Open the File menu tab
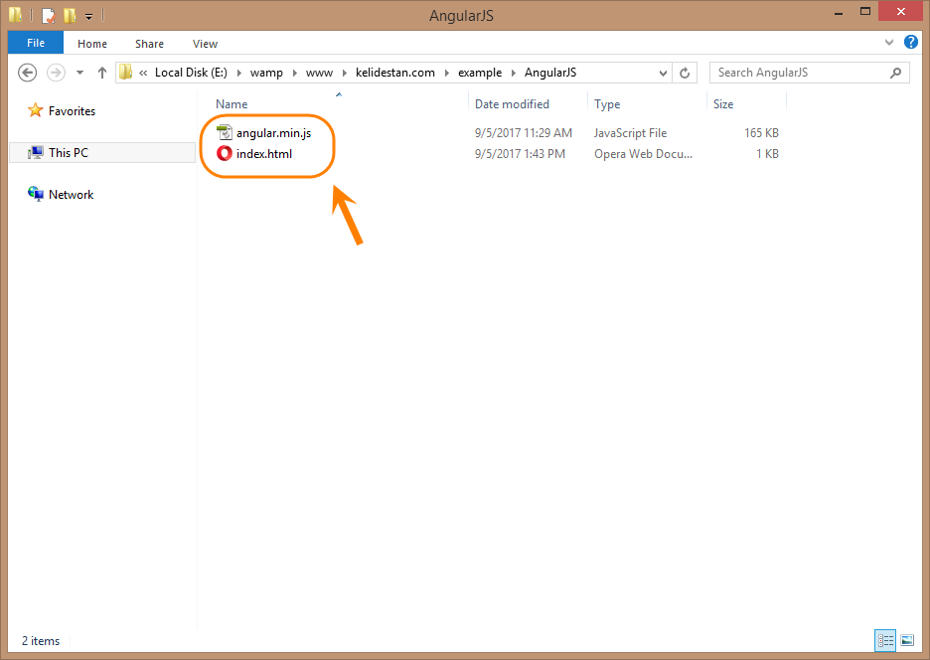 coord(36,43)
